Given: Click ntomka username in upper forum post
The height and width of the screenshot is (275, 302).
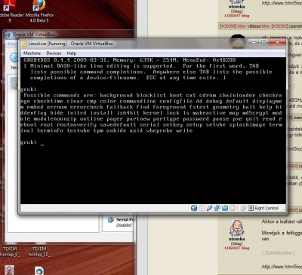Looking at the screenshot, I should click(x=236, y=7).
